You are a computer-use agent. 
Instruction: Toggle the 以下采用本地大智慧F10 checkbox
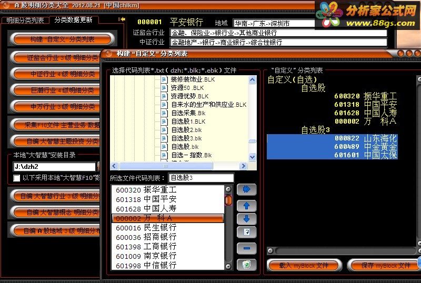click(x=17, y=178)
